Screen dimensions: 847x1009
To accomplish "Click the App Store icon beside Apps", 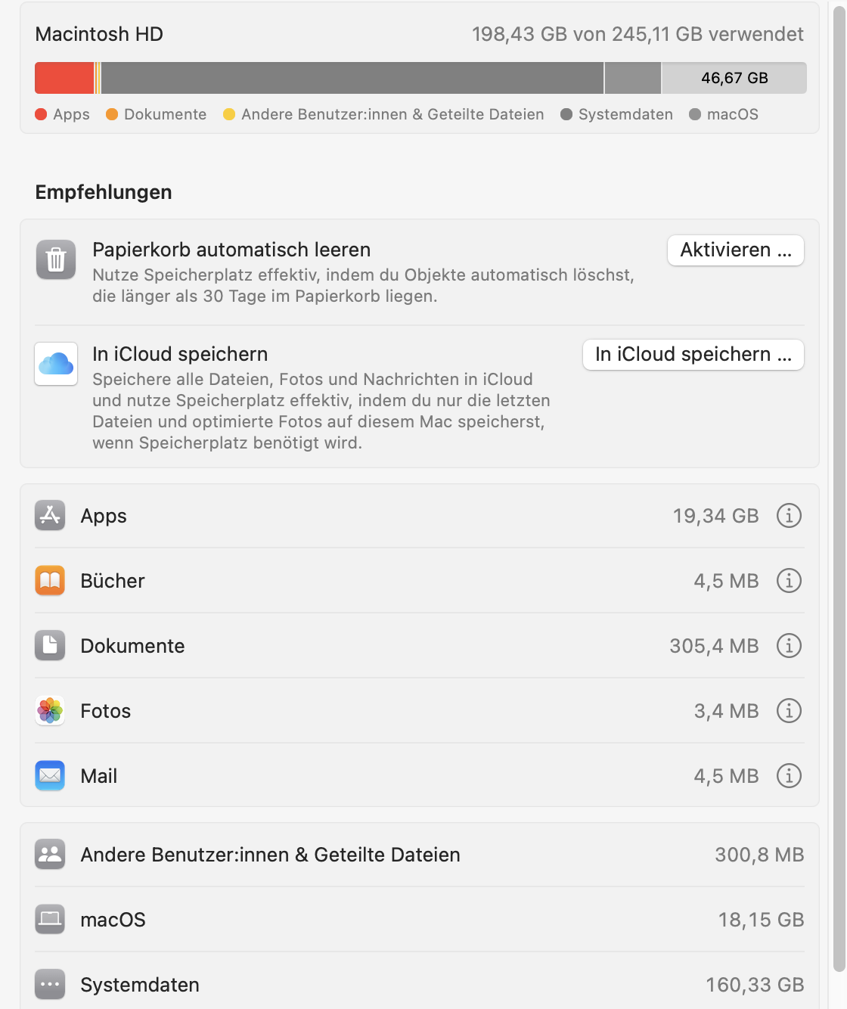I will coord(50,515).
